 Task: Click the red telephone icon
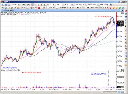coord(39,8)
